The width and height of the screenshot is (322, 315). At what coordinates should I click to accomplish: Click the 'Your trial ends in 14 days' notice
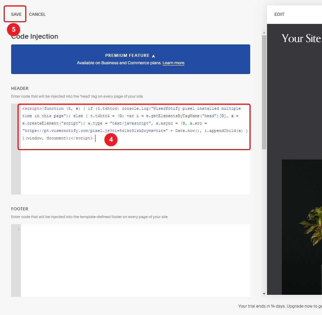pos(280,306)
